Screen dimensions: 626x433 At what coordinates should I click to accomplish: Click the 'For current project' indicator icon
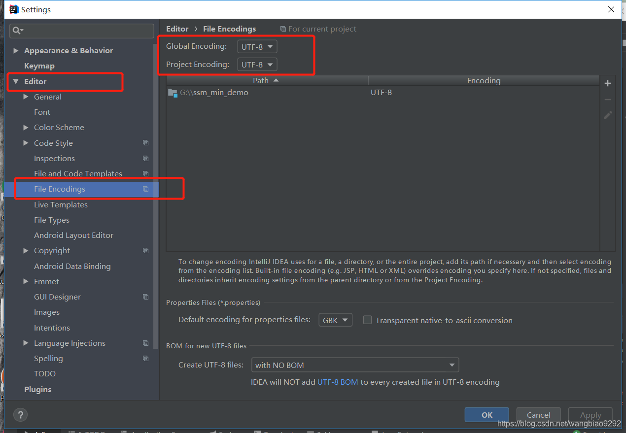[283, 29]
